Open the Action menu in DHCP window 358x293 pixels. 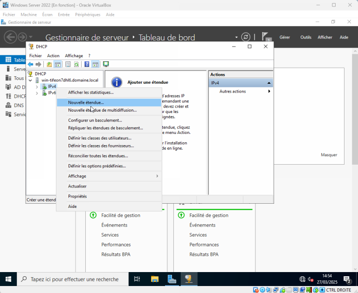click(x=53, y=56)
